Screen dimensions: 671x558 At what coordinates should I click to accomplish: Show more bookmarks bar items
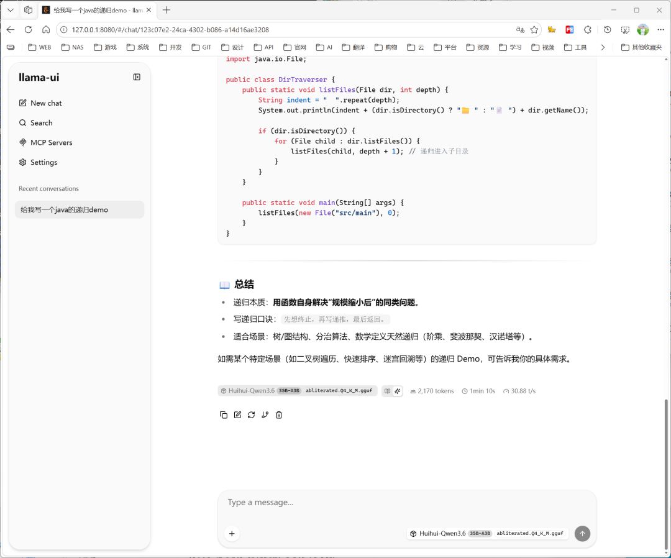[x=603, y=47]
